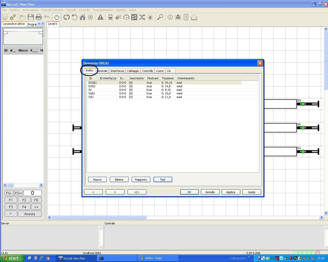
Task: Switch to the Cuore tab
Action: 160,71
